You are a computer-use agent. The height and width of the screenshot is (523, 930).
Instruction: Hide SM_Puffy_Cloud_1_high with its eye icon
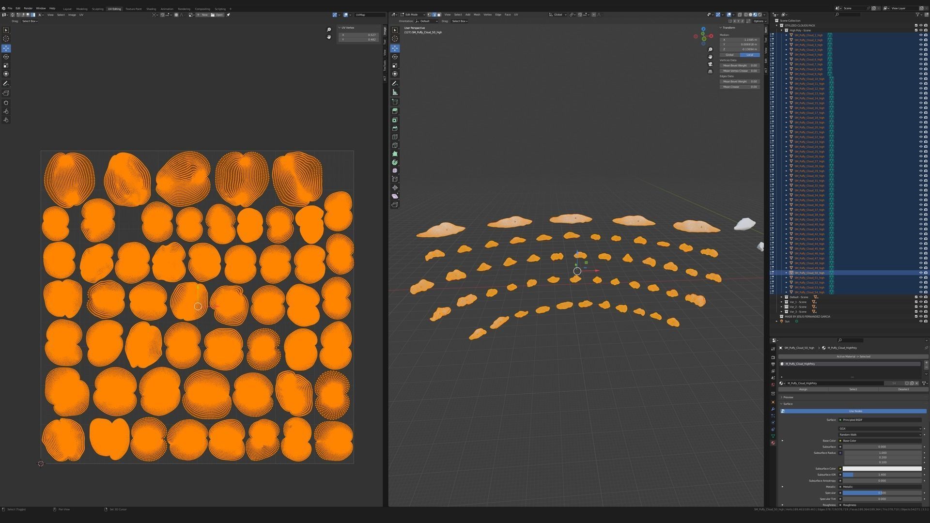(921, 35)
